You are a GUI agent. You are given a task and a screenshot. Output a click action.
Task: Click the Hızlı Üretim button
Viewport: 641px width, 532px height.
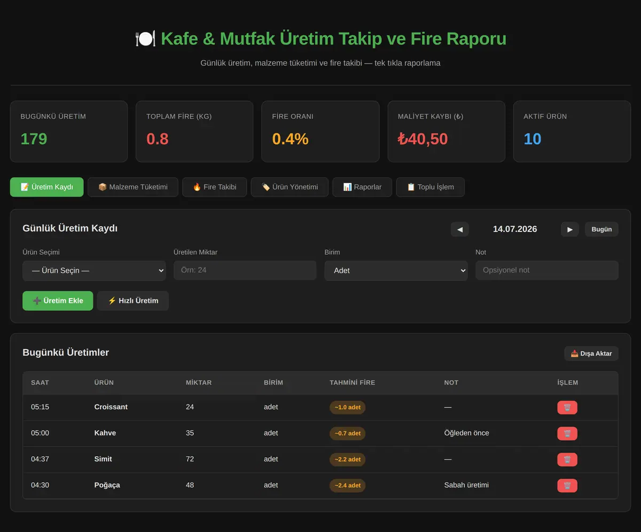click(x=133, y=301)
